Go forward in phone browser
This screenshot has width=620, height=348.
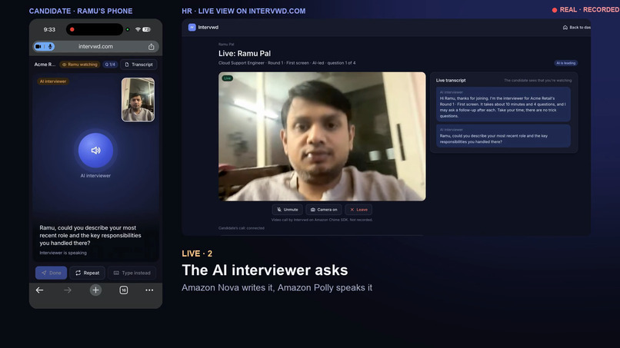coord(68,290)
